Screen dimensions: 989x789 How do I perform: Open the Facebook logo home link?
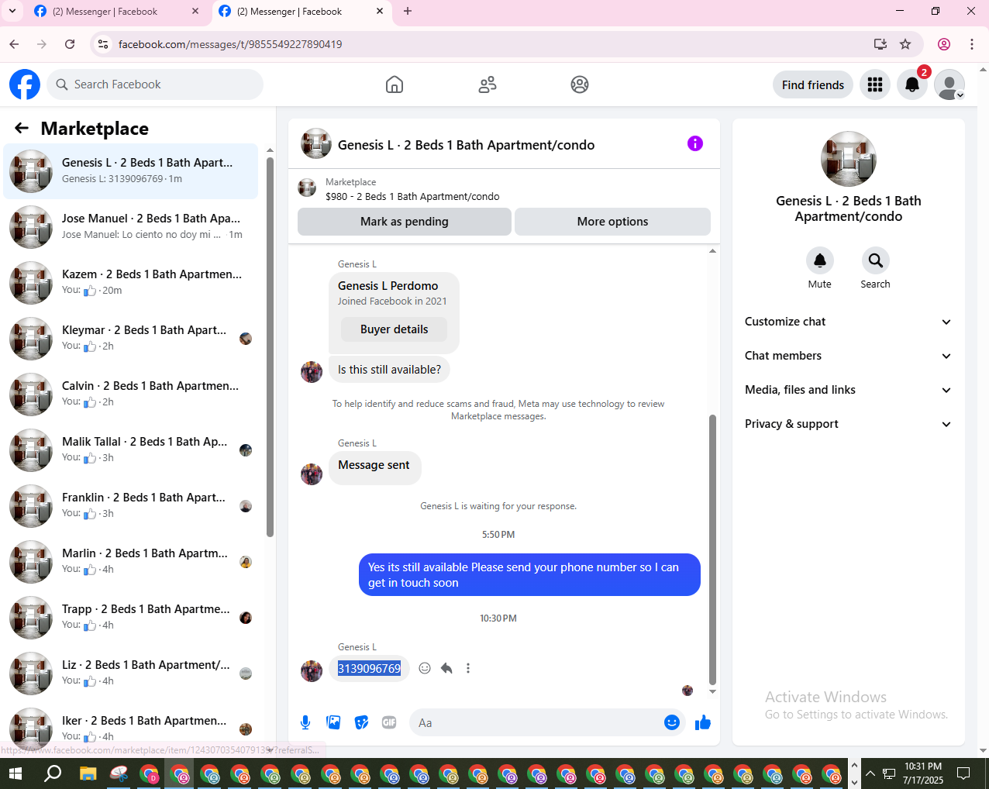[25, 84]
